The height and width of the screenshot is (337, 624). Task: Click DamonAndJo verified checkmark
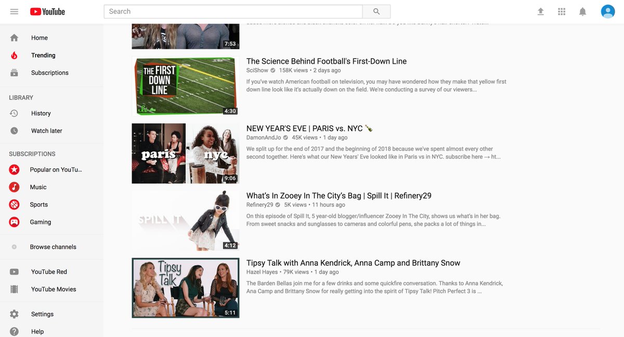pos(285,138)
